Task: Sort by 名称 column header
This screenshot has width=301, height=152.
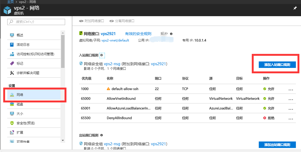Action: click(x=110, y=78)
